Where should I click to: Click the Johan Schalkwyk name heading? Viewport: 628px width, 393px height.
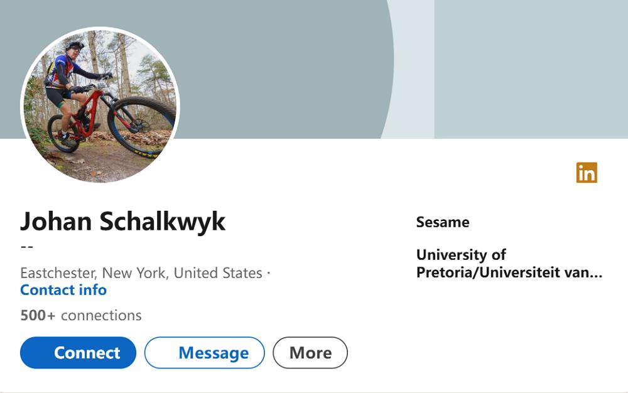click(122, 222)
